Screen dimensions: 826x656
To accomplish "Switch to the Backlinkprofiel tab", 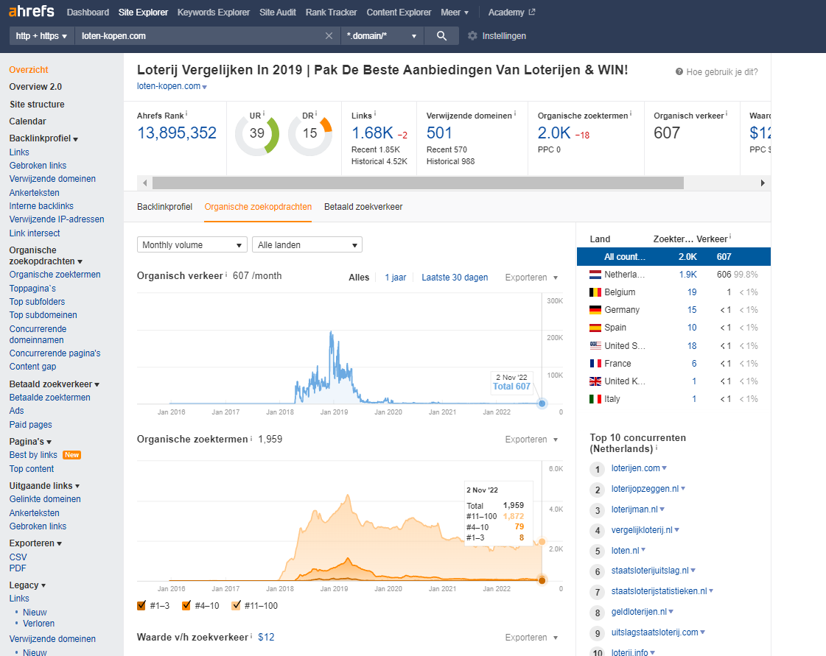I will tap(164, 207).
